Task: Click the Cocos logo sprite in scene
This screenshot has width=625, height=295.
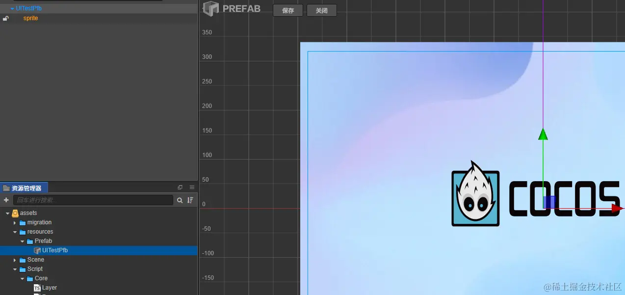Action: point(536,194)
